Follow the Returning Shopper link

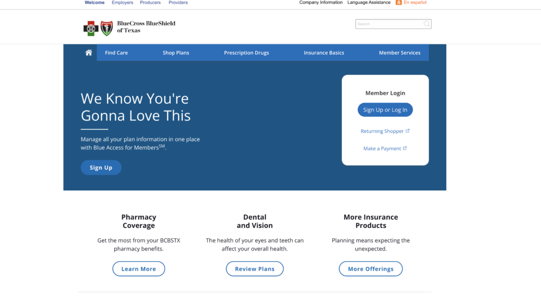382,131
